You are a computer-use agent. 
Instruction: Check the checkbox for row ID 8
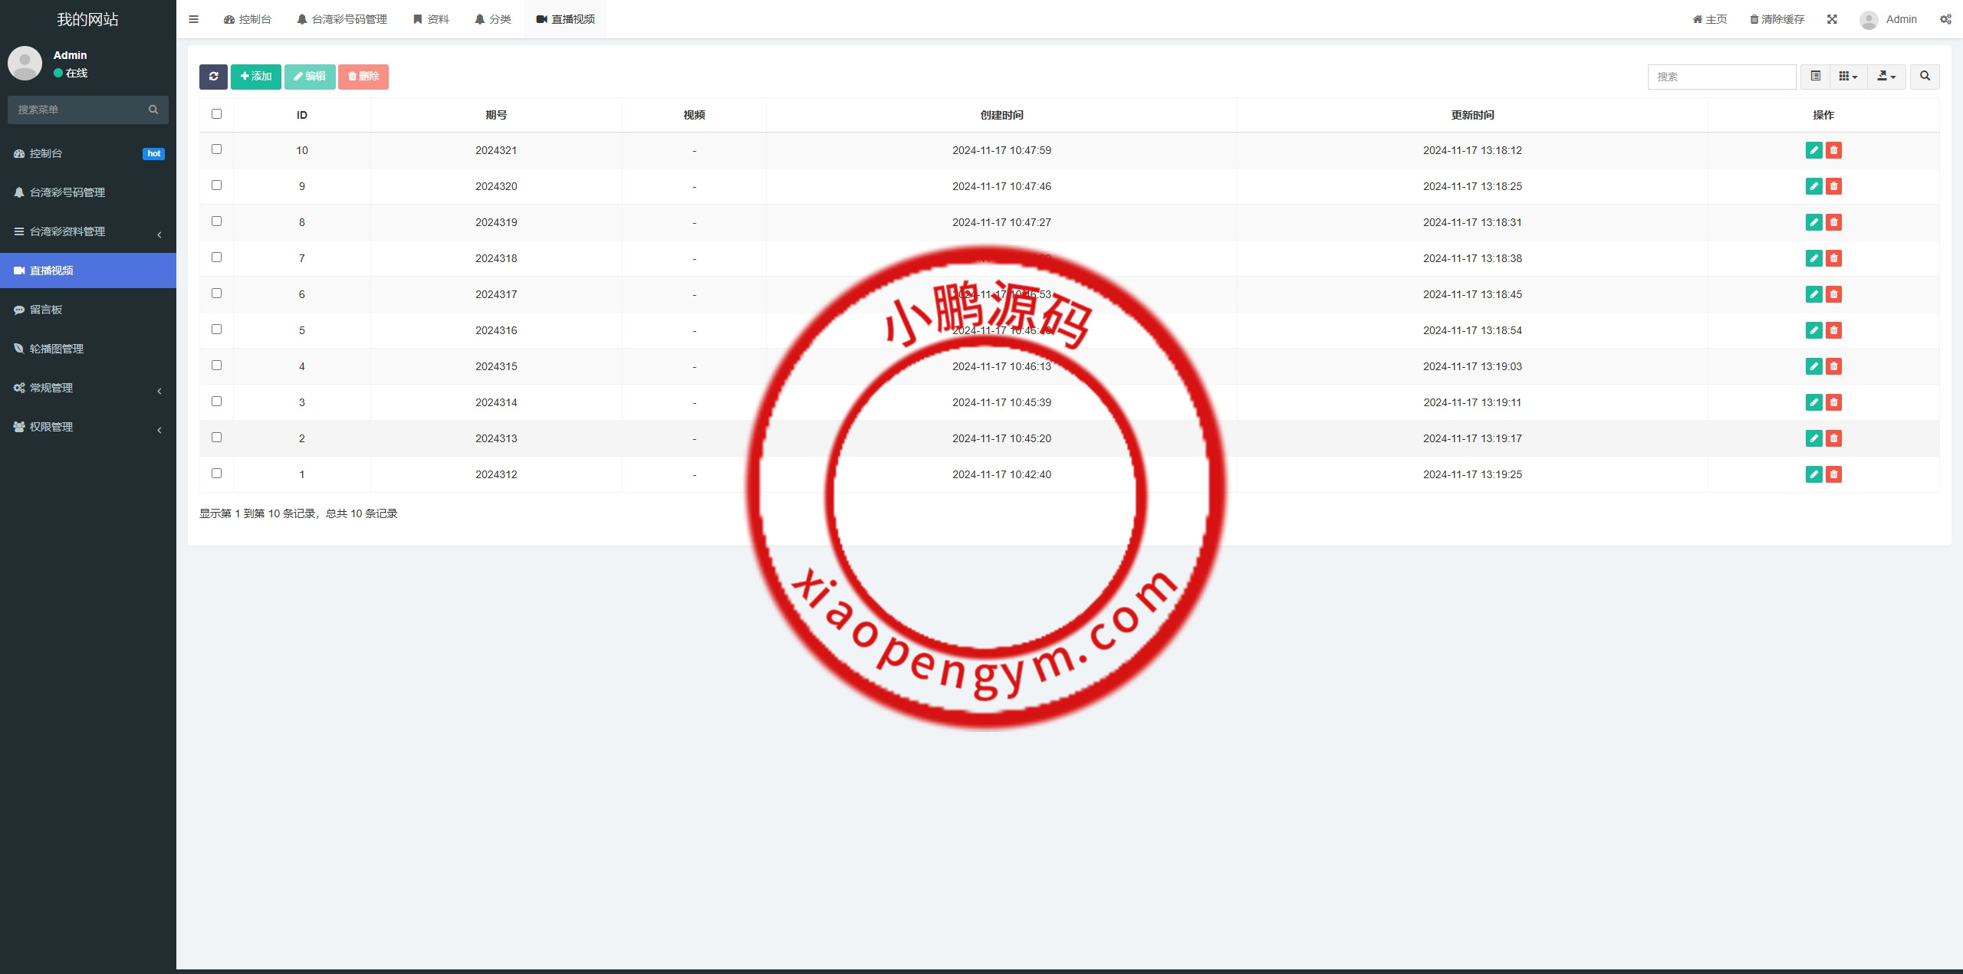pyautogui.click(x=216, y=221)
